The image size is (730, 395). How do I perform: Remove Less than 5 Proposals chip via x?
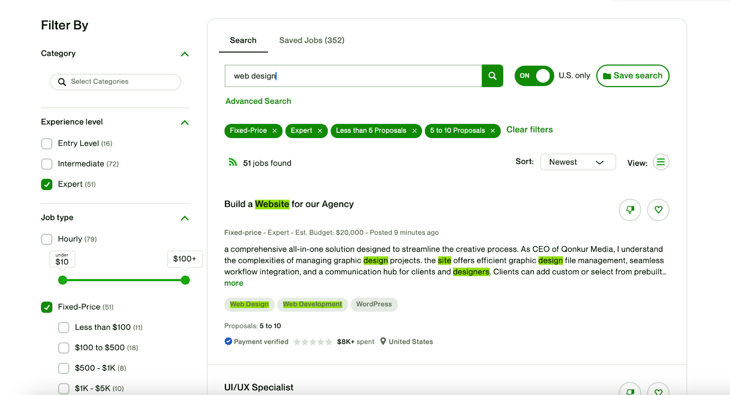(x=414, y=131)
